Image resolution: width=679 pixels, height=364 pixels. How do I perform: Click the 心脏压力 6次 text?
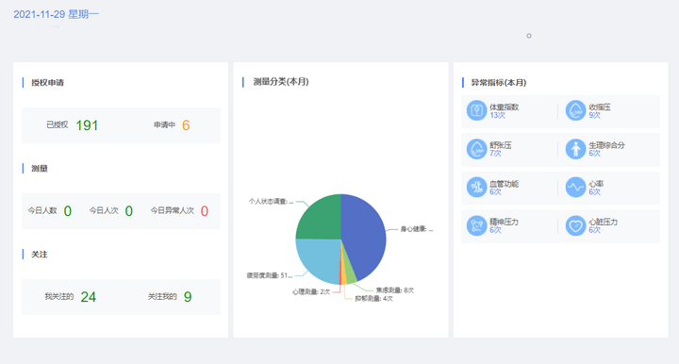pos(604,225)
